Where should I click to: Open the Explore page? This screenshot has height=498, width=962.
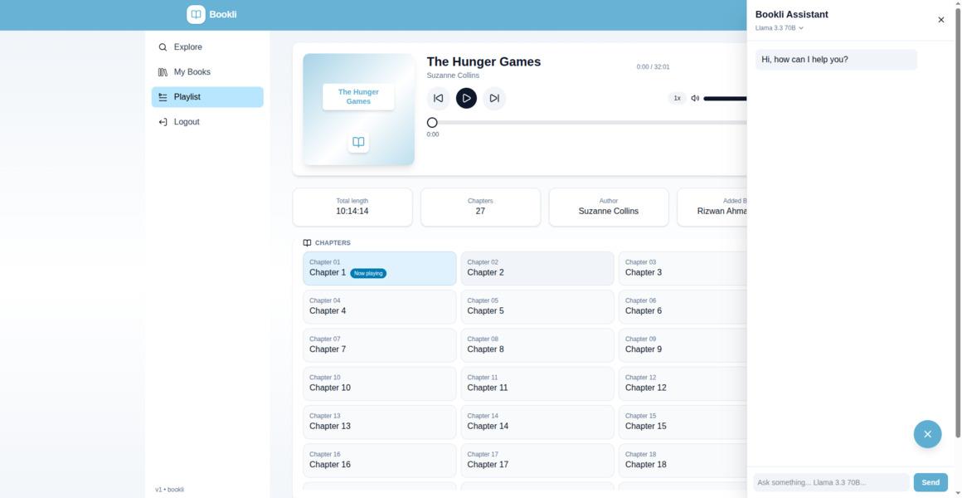(188, 47)
